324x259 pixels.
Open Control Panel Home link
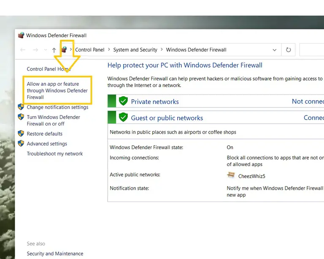point(49,69)
